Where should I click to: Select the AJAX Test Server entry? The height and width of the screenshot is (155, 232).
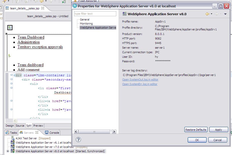33,138
